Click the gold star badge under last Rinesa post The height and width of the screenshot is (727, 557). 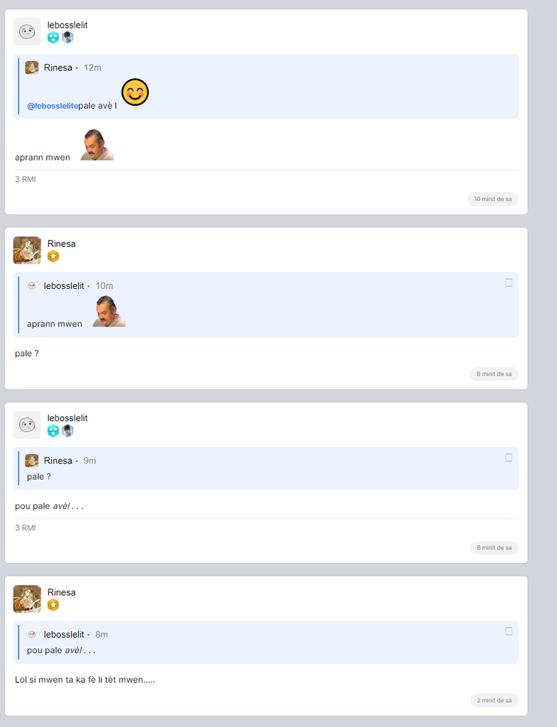tap(53, 605)
